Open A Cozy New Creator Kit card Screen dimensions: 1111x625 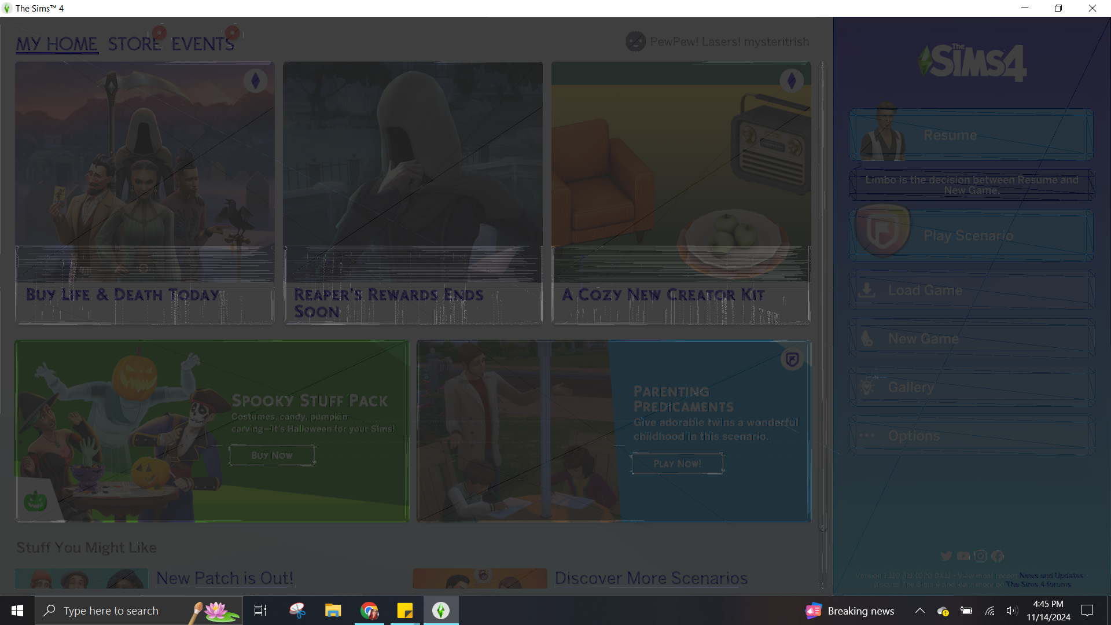click(681, 193)
